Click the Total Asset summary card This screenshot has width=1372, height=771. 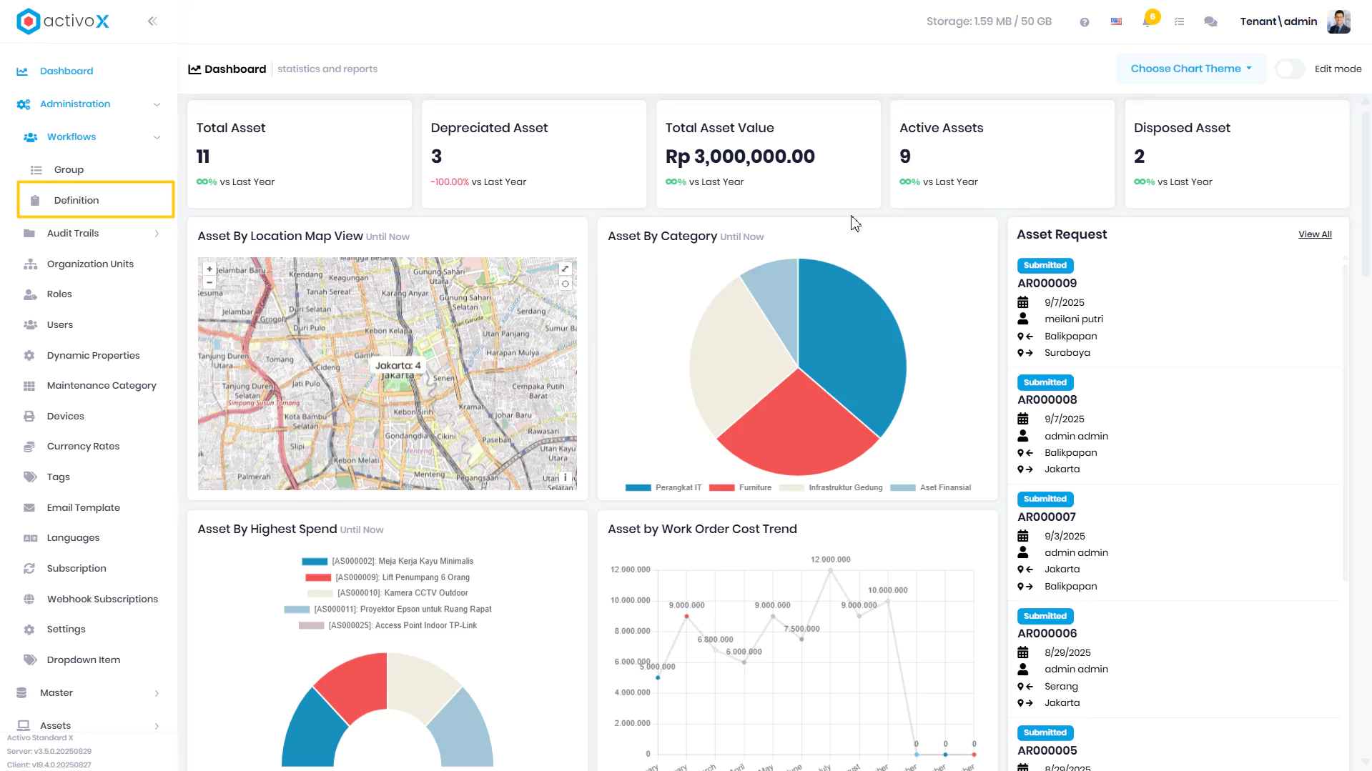pos(300,154)
